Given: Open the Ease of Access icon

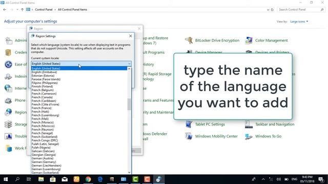Looking at the screenshot, I should (x=8, y=64).
